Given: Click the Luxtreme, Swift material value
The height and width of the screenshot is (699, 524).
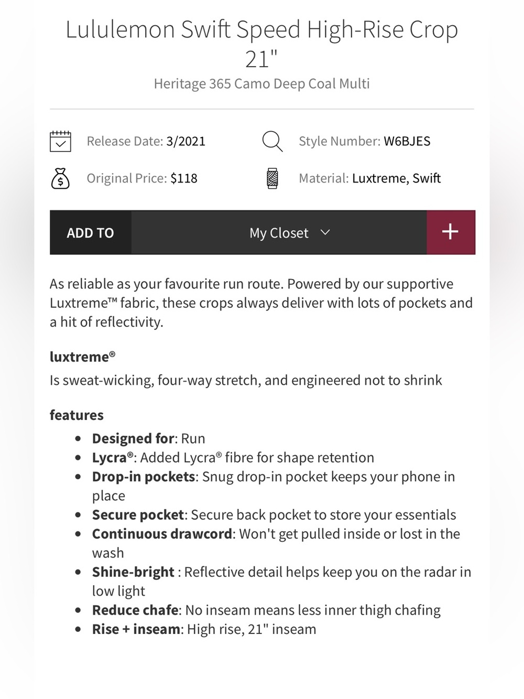Looking at the screenshot, I should (x=396, y=178).
